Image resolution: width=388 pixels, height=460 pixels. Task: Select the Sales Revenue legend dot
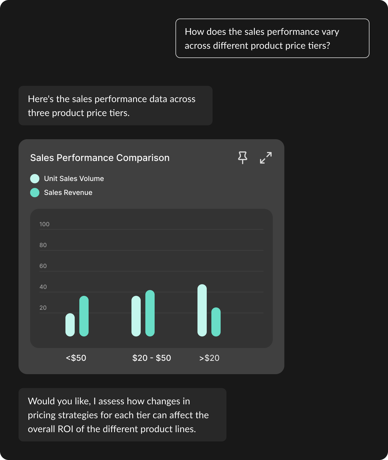34,192
